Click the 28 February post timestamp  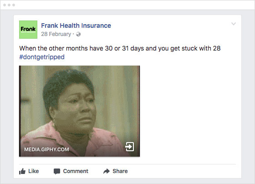(x=56, y=34)
